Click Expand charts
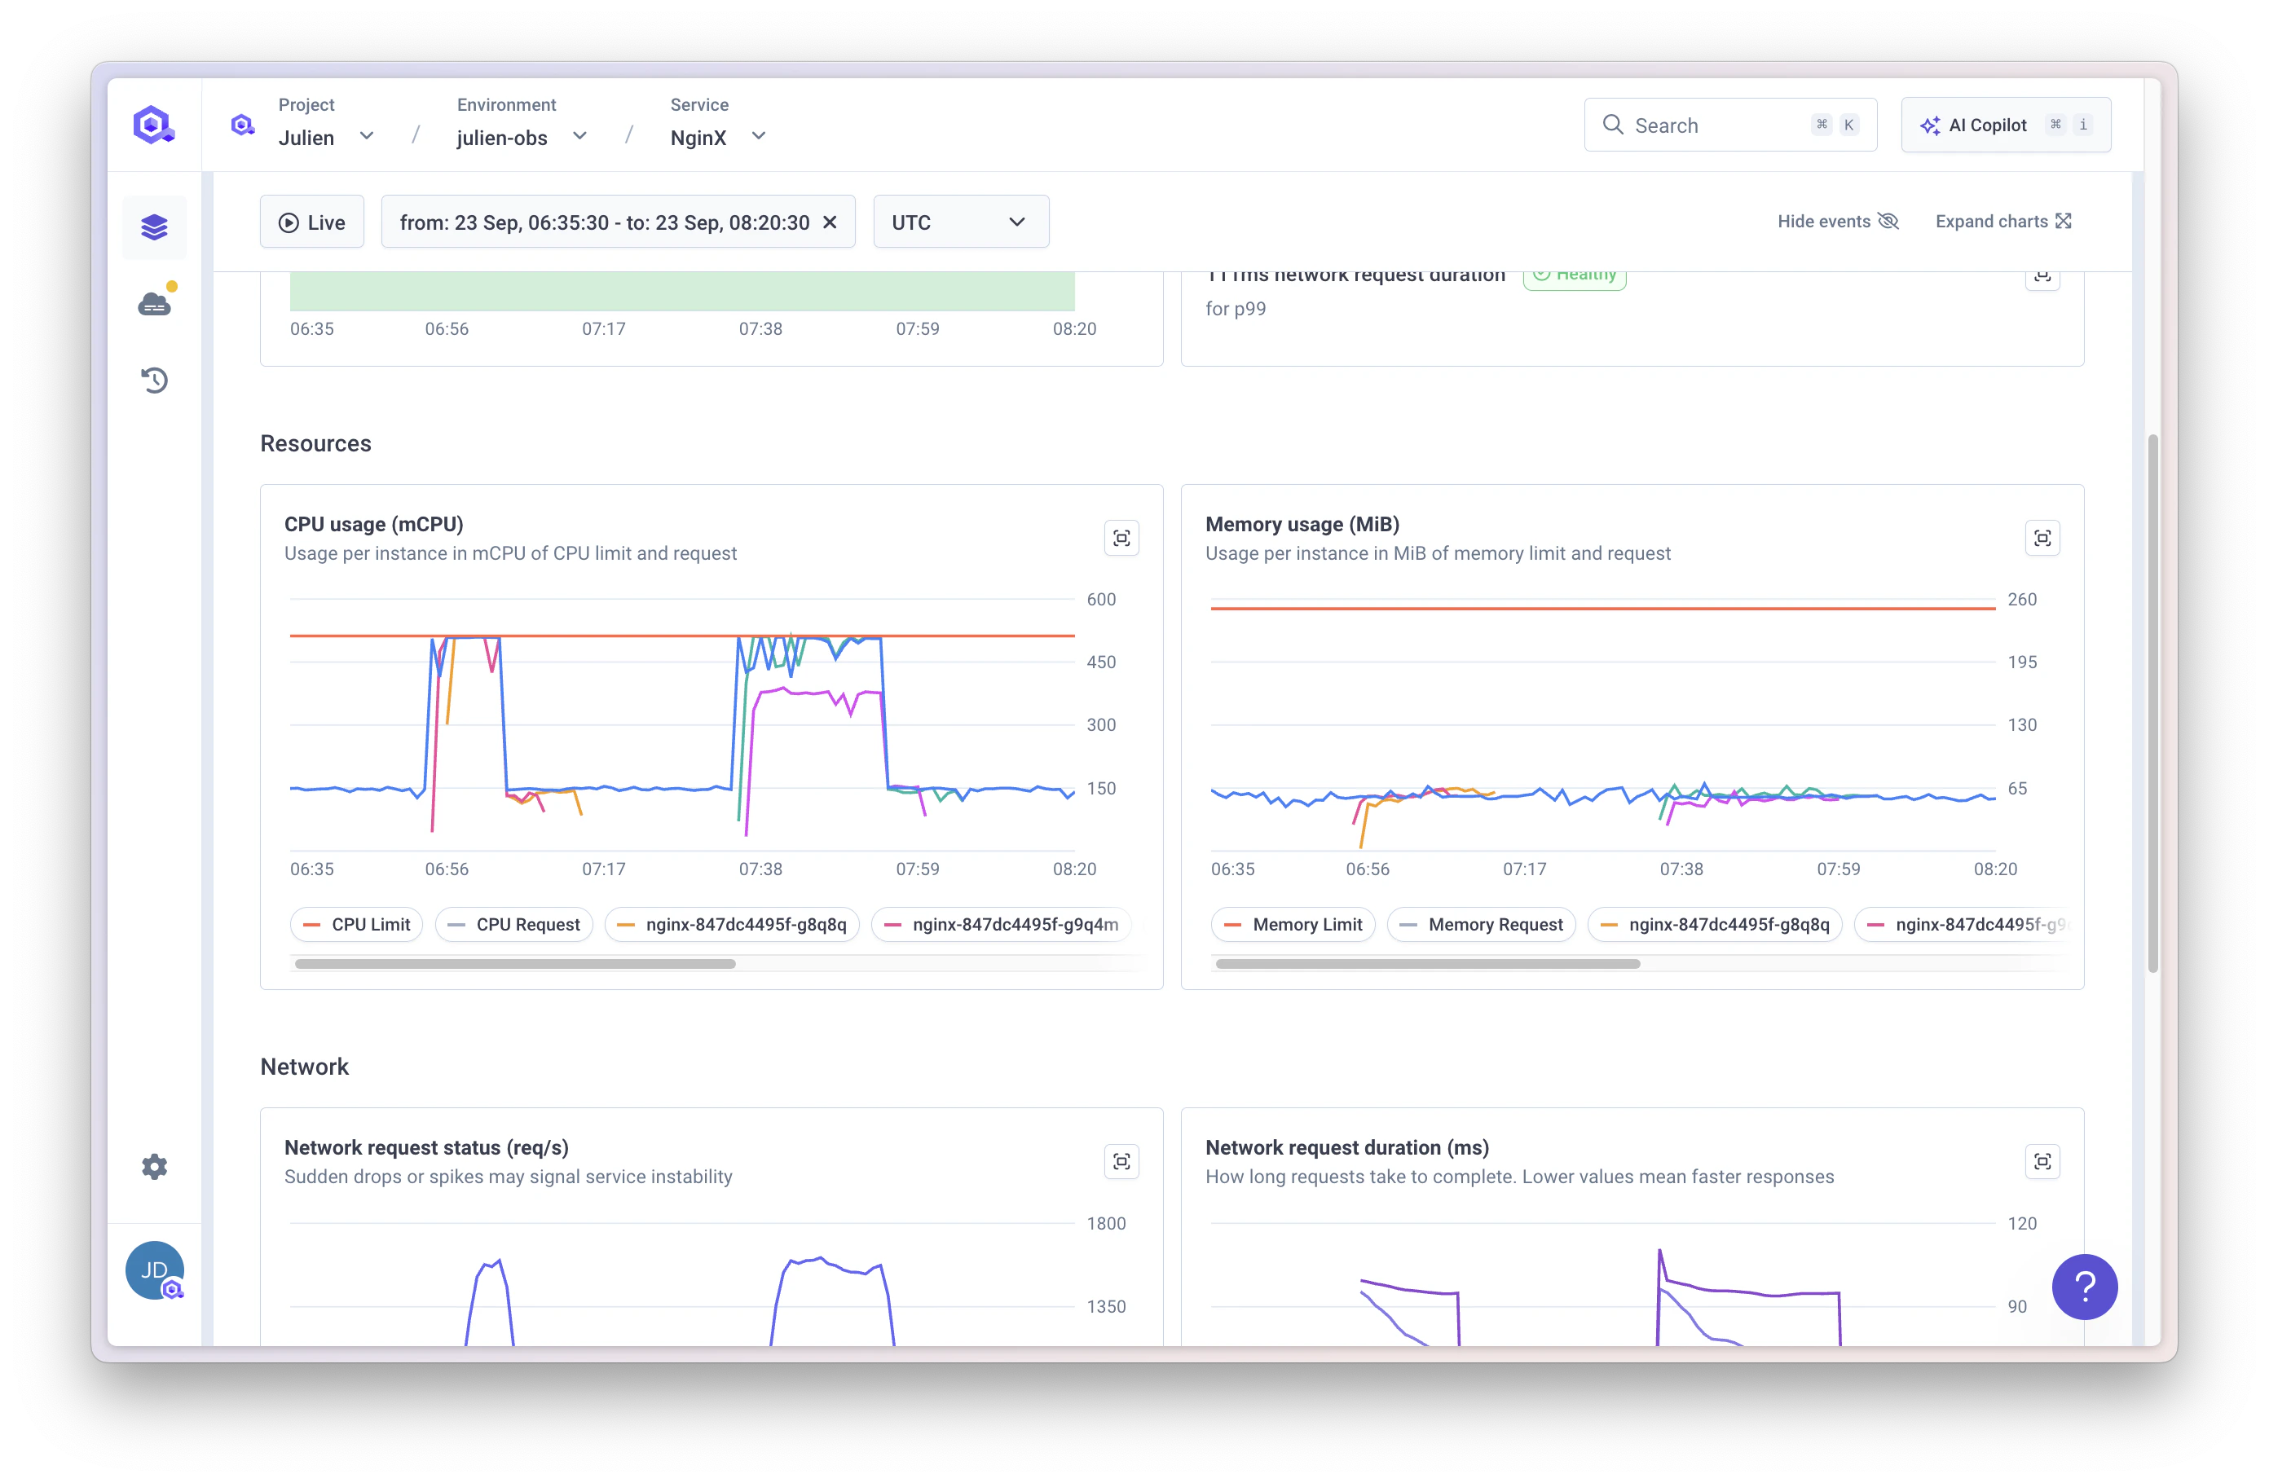 point(2003,221)
